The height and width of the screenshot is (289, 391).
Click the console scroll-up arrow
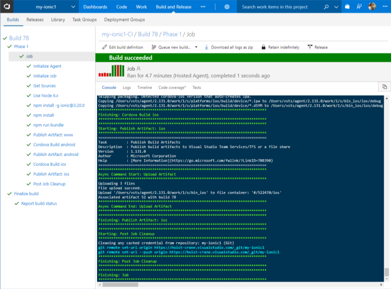pyautogui.click(x=386, y=98)
